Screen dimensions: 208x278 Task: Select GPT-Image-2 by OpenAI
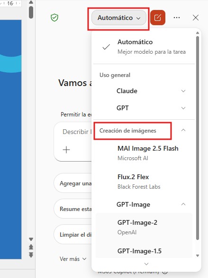point(144,227)
